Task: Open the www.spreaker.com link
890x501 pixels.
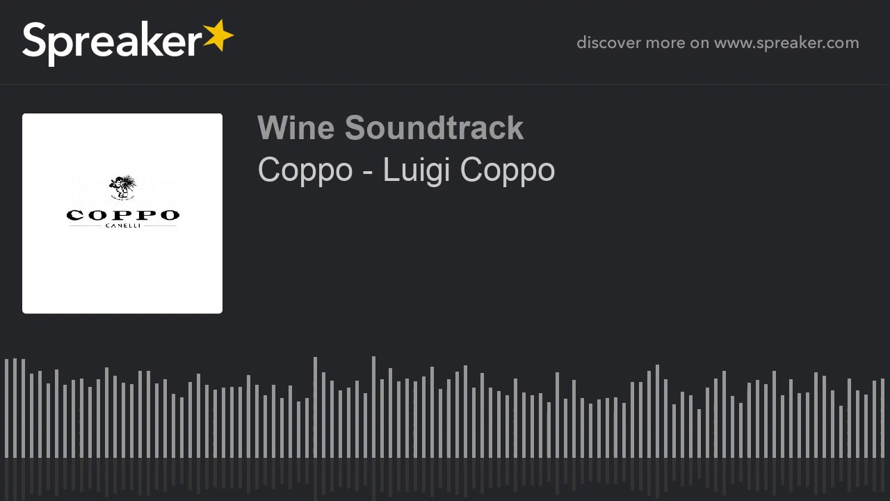Action: coord(786,43)
